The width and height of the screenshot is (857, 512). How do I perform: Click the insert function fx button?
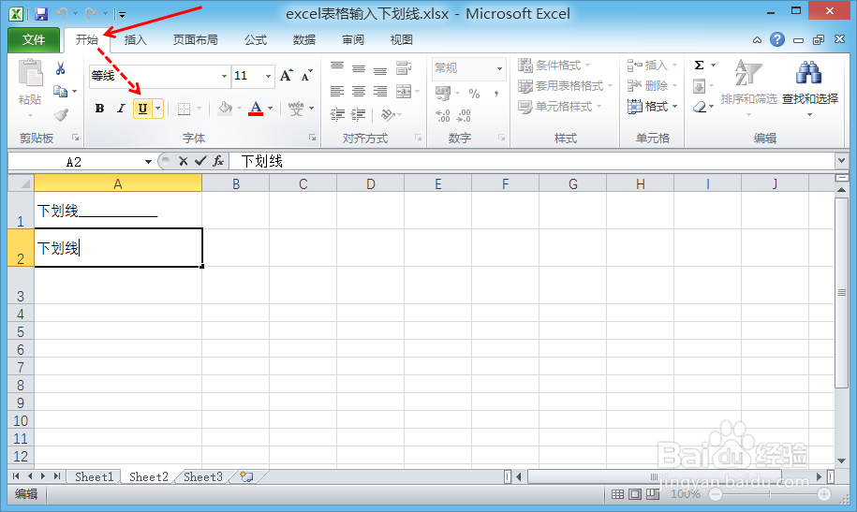(x=218, y=161)
